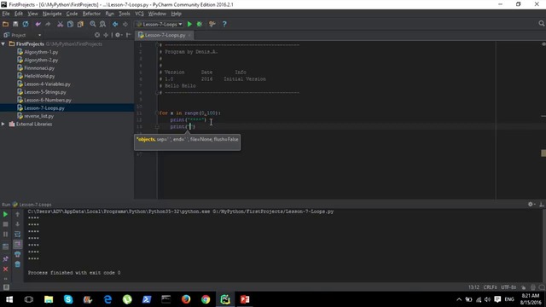546x307 pixels.
Task: Click the Undo arrow in the toolbar
Action: (38, 24)
